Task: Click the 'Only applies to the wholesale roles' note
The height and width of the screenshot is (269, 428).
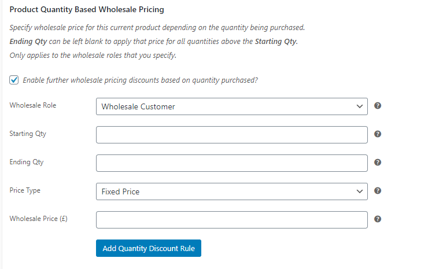Action: [x=93, y=55]
